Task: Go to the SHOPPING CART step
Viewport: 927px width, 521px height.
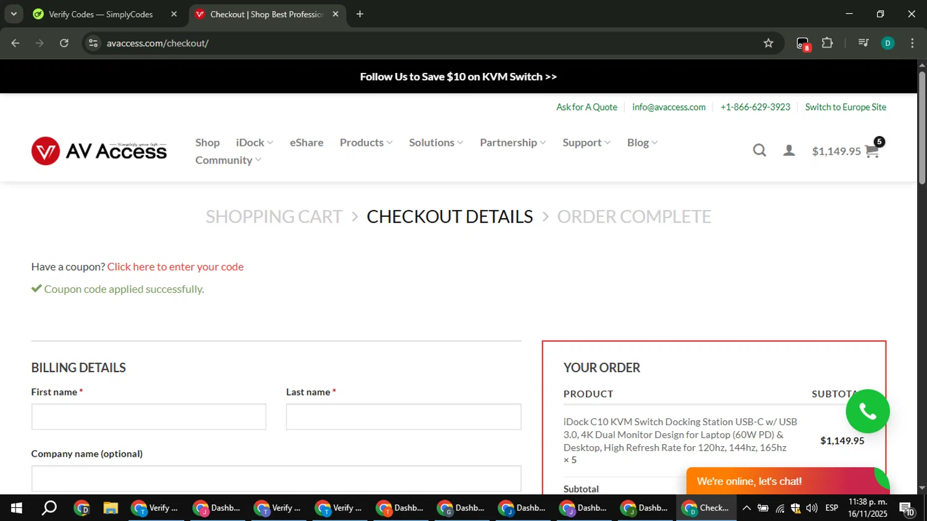Action: coord(274,217)
